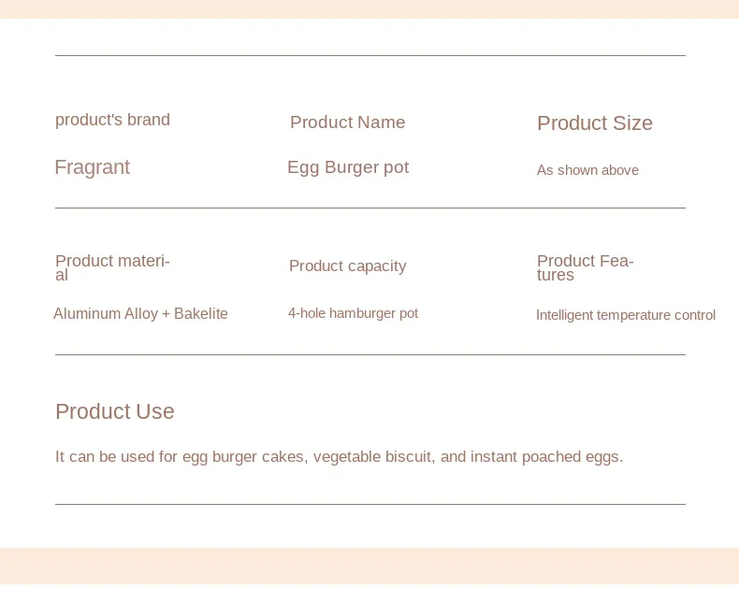Click the "Product Features" heading
Viewport: 739px width, 589px height.
tap(585, 267)
